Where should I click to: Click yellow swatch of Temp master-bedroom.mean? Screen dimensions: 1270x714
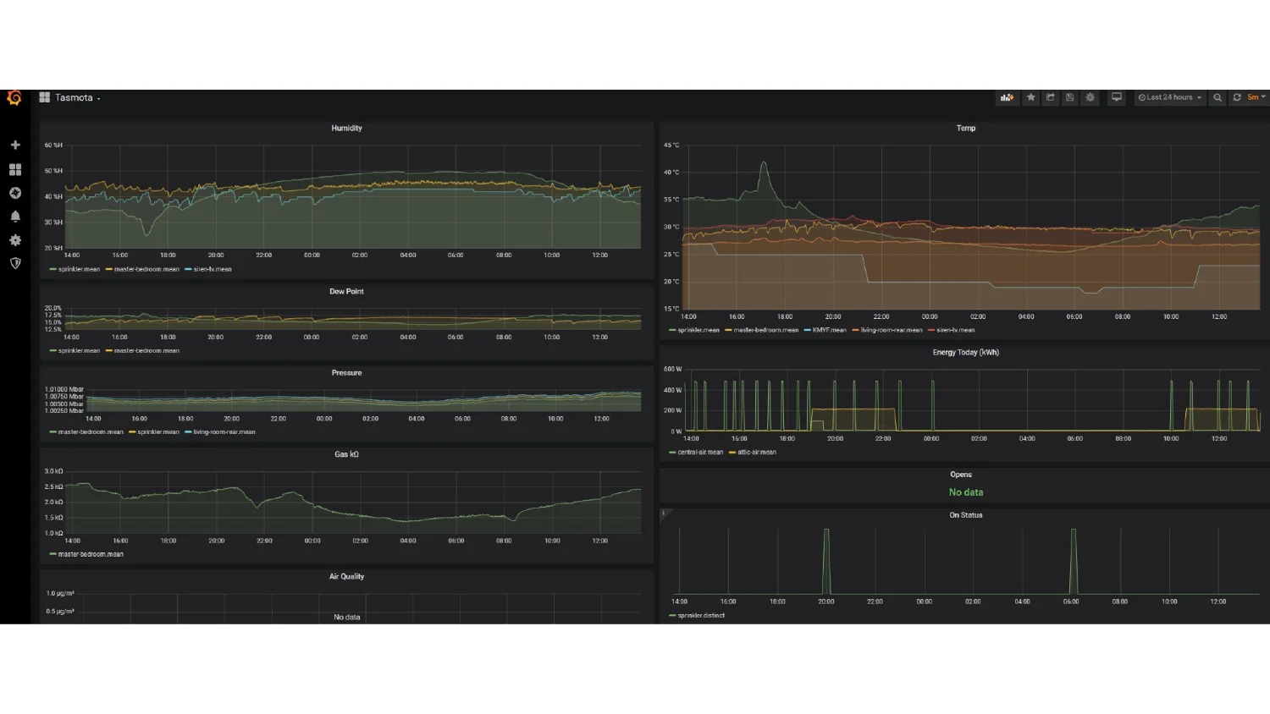click(x=728, y=331)
